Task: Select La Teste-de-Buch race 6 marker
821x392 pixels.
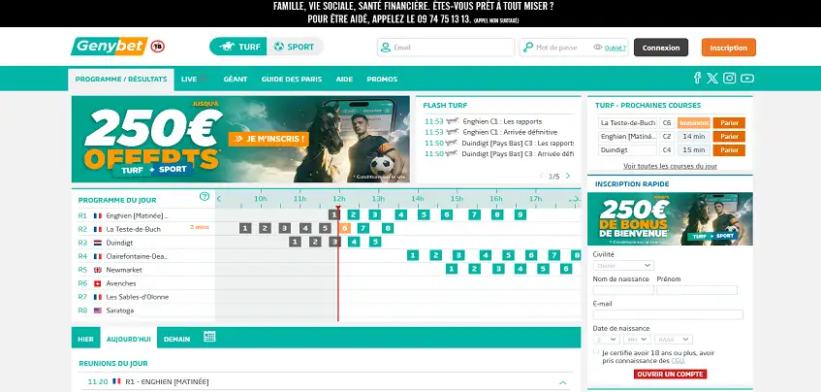Action: point(344,228)
